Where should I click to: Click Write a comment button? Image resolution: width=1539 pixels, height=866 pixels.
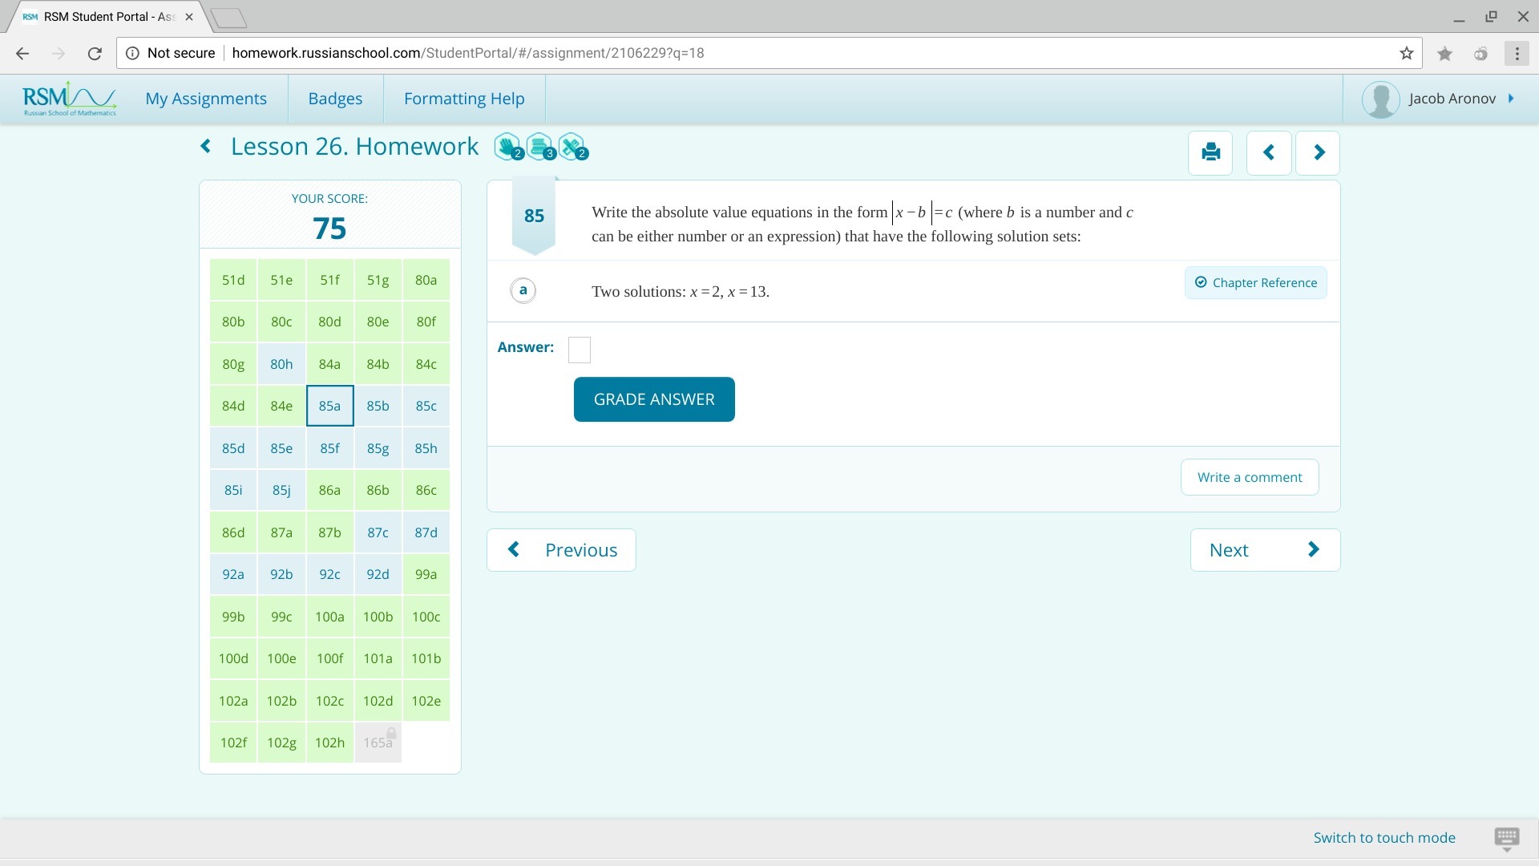pyautogui.click(x=1249, y=477)
